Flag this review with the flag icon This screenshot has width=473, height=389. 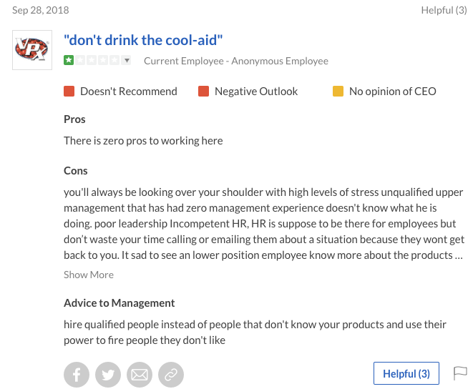coord(460,373)
